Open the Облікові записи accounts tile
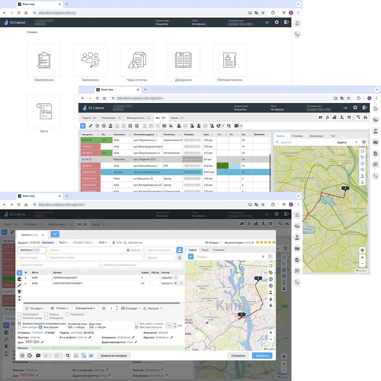381x381 pixels. [230, 60]
